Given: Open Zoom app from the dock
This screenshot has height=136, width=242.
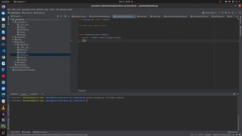Looking at the screenshot, I should (x=3, y=89).
